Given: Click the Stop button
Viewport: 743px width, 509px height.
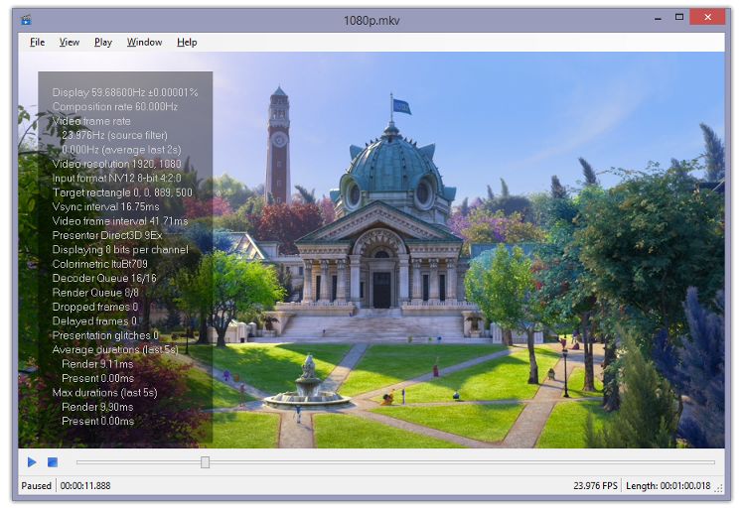Looking at the screenshot, I should pyautogui.click(x=53, y=462).
